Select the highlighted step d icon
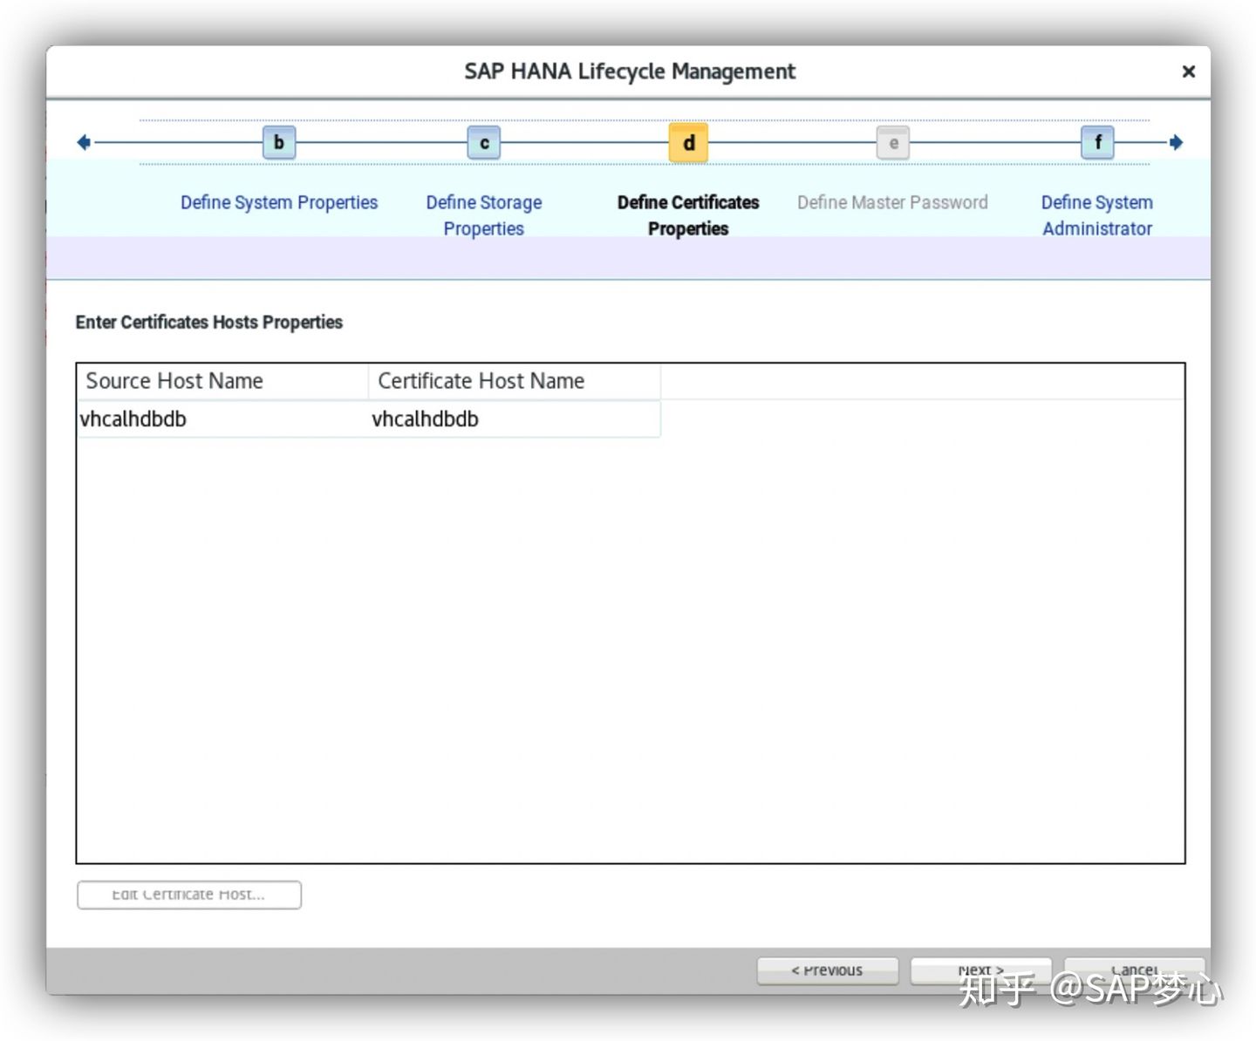 688,142
